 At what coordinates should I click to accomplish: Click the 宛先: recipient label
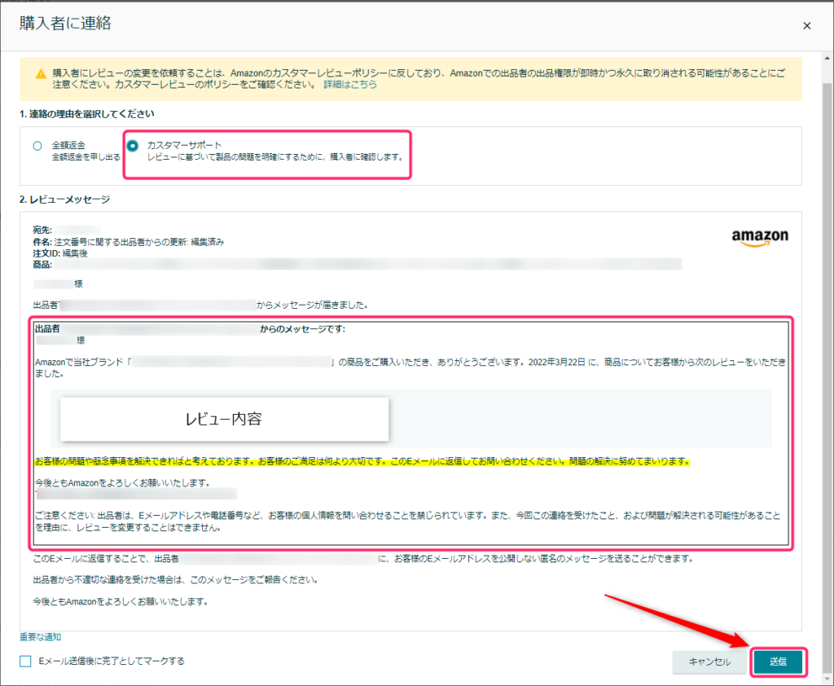click(x=42, y=230)
